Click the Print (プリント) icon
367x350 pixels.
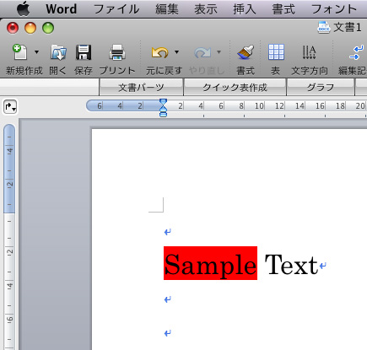[117, 52]
